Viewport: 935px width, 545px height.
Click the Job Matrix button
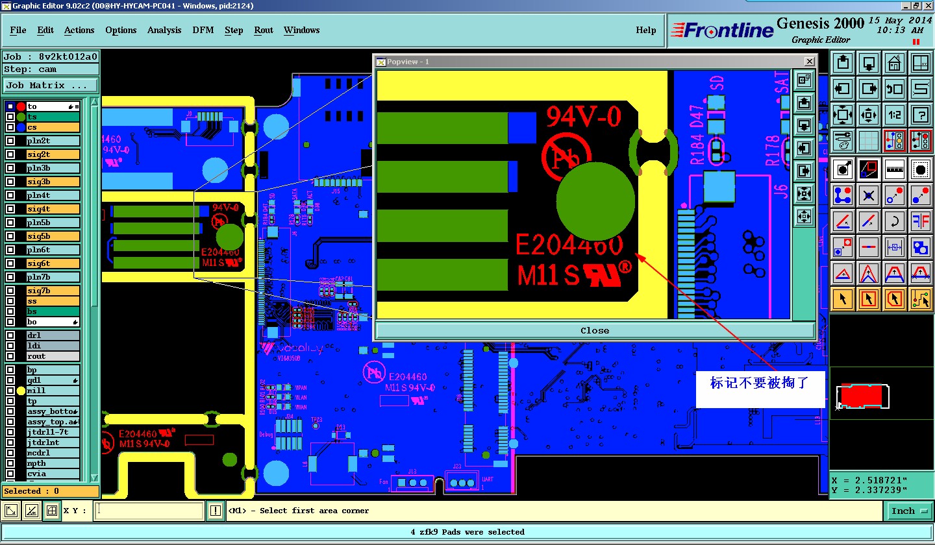click(51, 85)
